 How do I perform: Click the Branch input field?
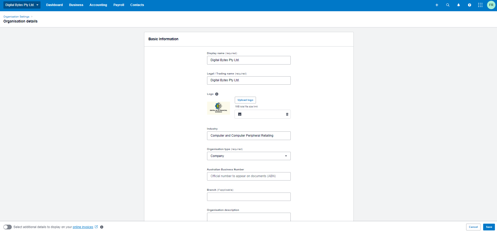249,197
